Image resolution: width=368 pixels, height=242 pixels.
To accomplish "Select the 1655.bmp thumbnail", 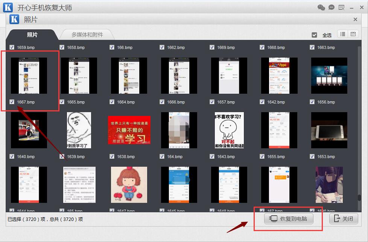I will [279, 185].
